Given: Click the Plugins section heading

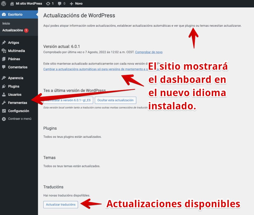Looking at the screenshot, I should click(x=50, y=128).
